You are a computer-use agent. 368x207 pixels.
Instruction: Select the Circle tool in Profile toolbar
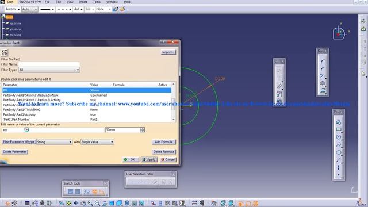pyautogui.click(x=339, y=137)
